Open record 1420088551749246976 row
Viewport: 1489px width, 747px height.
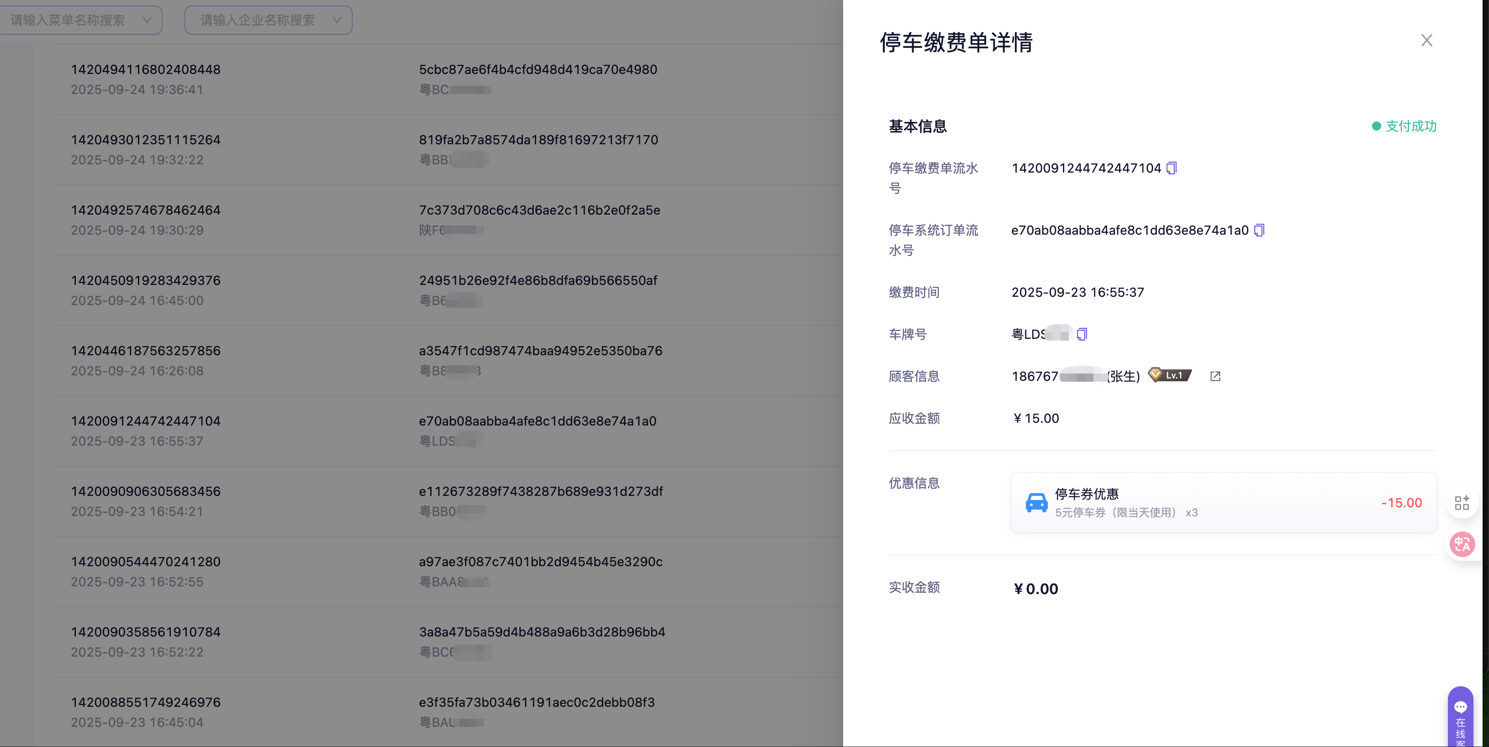[146, 703]
